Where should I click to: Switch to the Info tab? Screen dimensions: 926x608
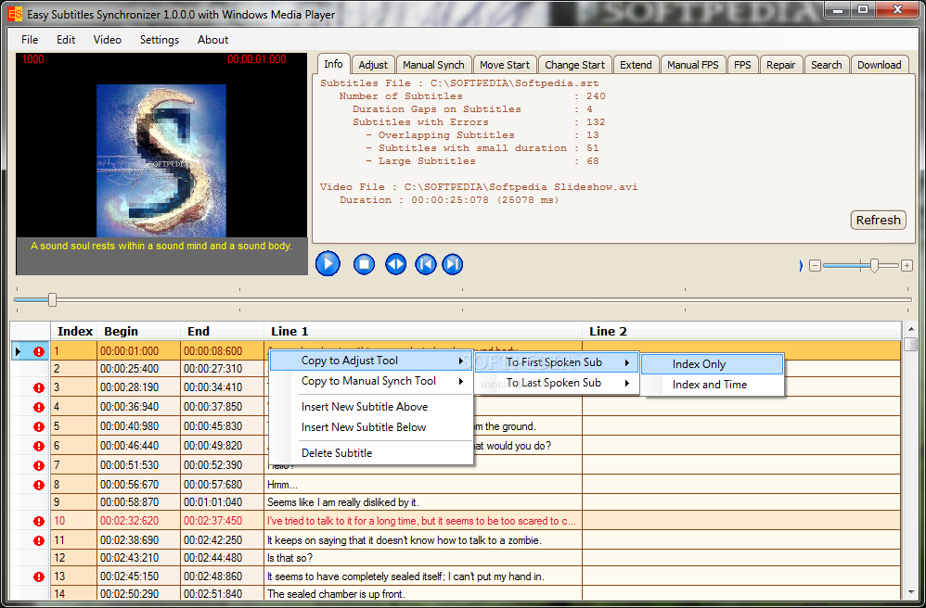(333, 64)
